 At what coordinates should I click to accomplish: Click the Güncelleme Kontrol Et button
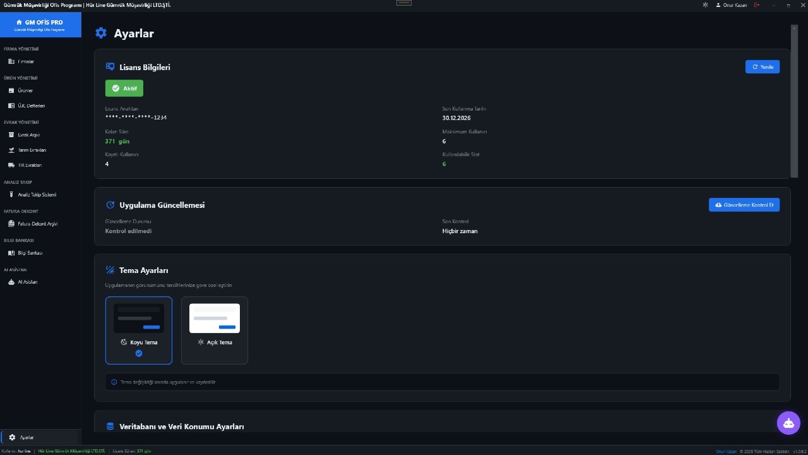coord(744,205)
